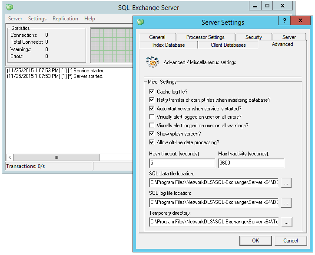This screenshot has height=255, width=315.
Task: Browse for SQL log file location
Action: click(x=286, y=203)
